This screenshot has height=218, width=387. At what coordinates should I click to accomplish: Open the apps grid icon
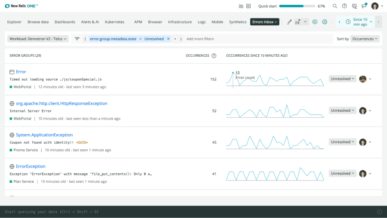[249, 6]
